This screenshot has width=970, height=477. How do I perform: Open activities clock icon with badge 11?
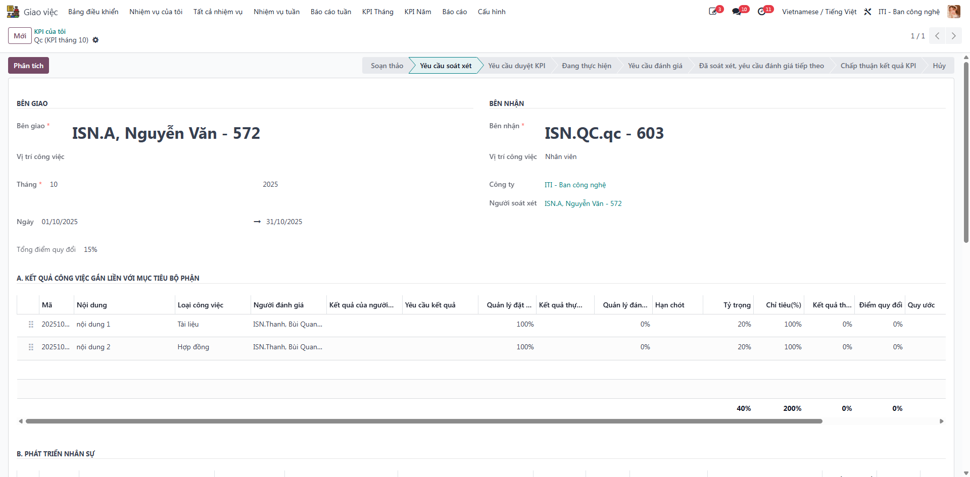tap(762, 12)
